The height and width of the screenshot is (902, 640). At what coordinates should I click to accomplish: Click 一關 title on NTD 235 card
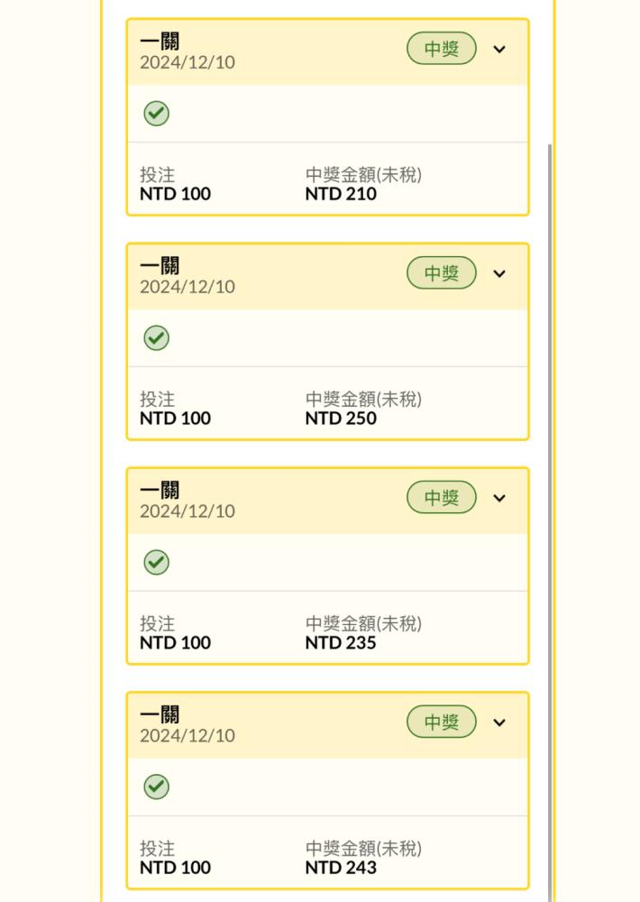[x=160, y=490]
